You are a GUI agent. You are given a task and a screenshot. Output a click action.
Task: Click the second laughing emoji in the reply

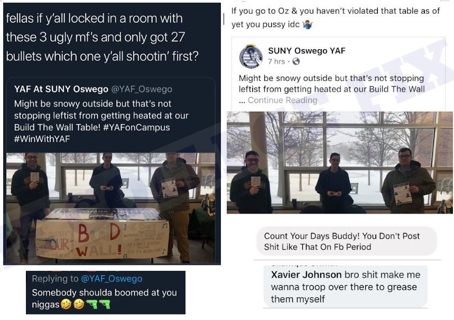pos(79,305)
